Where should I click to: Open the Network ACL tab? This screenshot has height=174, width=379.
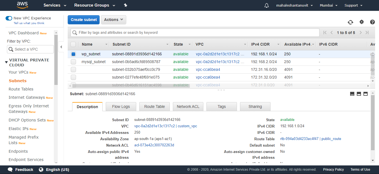[x=188, y=107]
